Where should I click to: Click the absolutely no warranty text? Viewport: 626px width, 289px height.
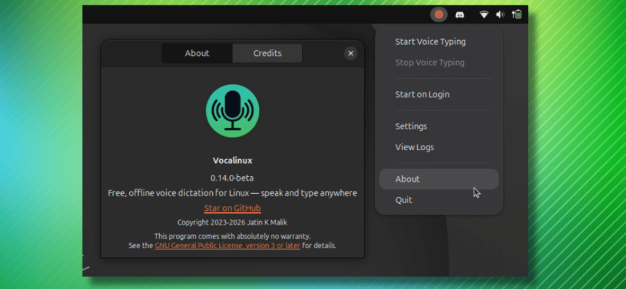[x=232, y=237]
